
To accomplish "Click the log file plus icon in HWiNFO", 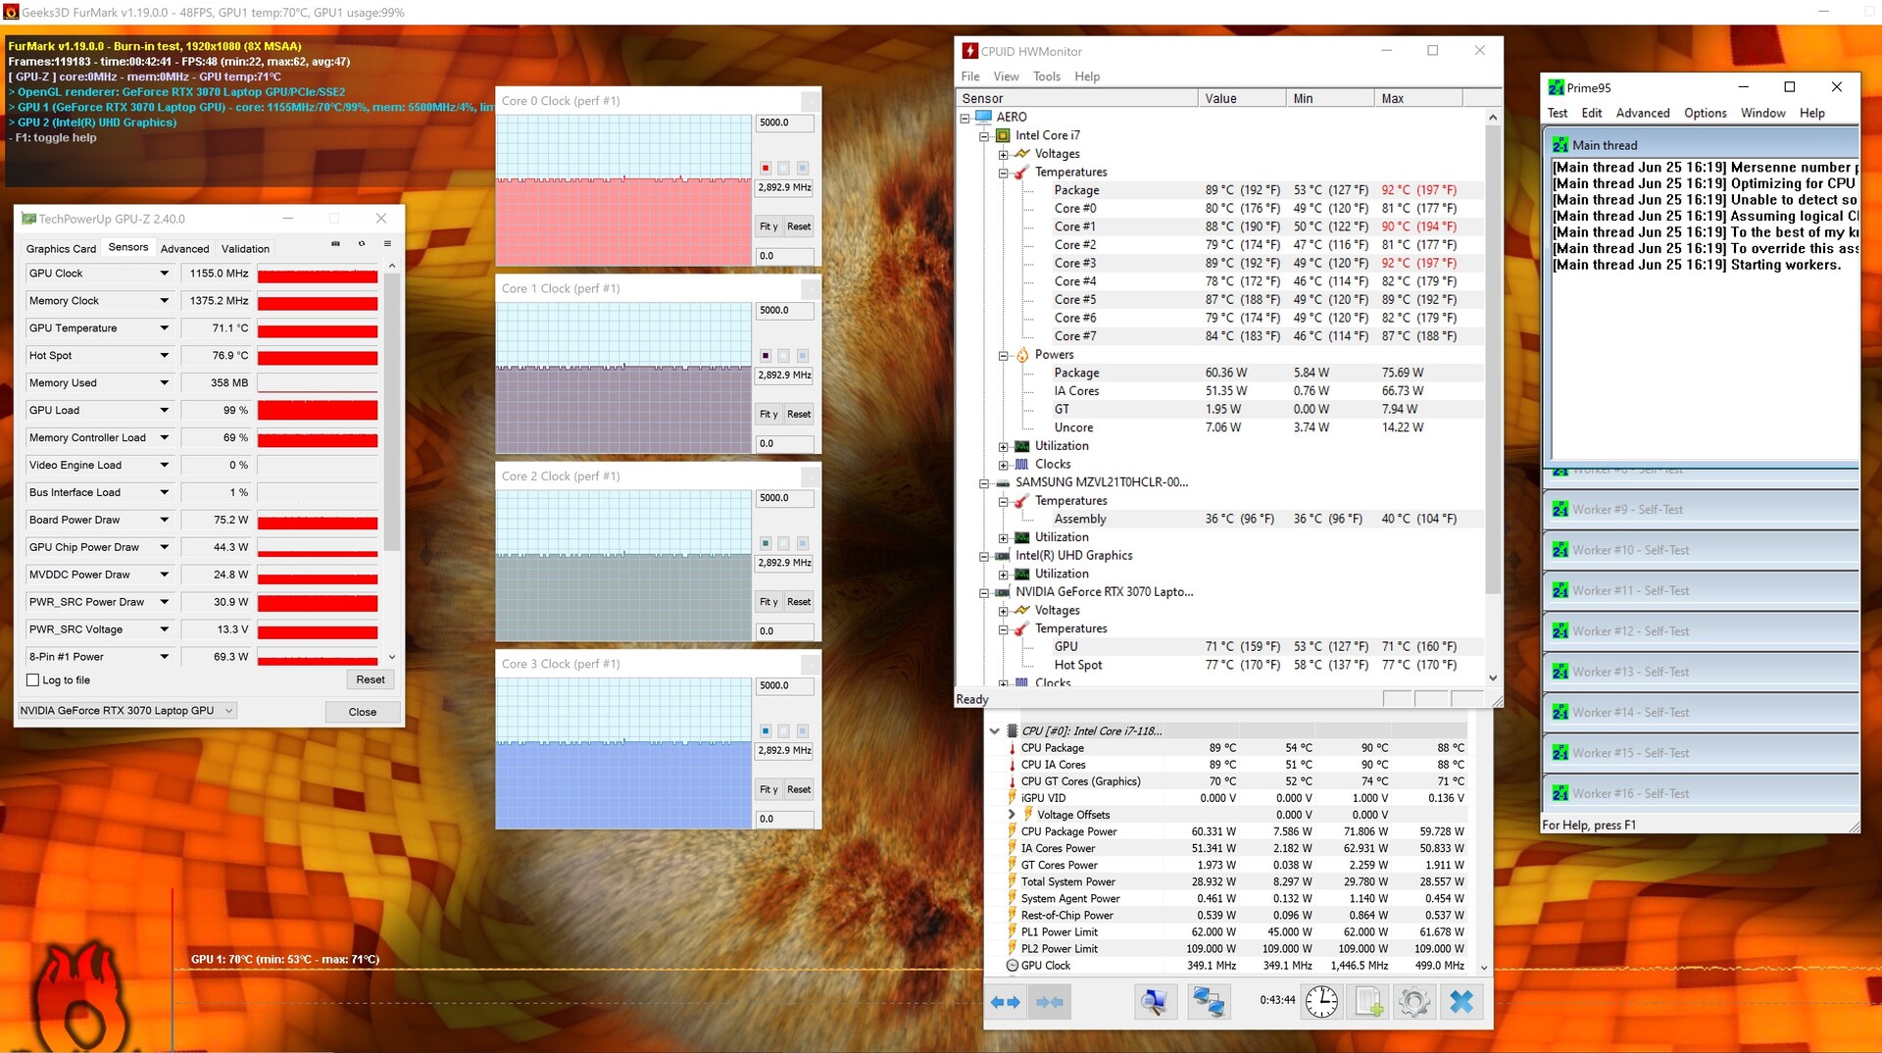I will (x=1368, y=1002).
